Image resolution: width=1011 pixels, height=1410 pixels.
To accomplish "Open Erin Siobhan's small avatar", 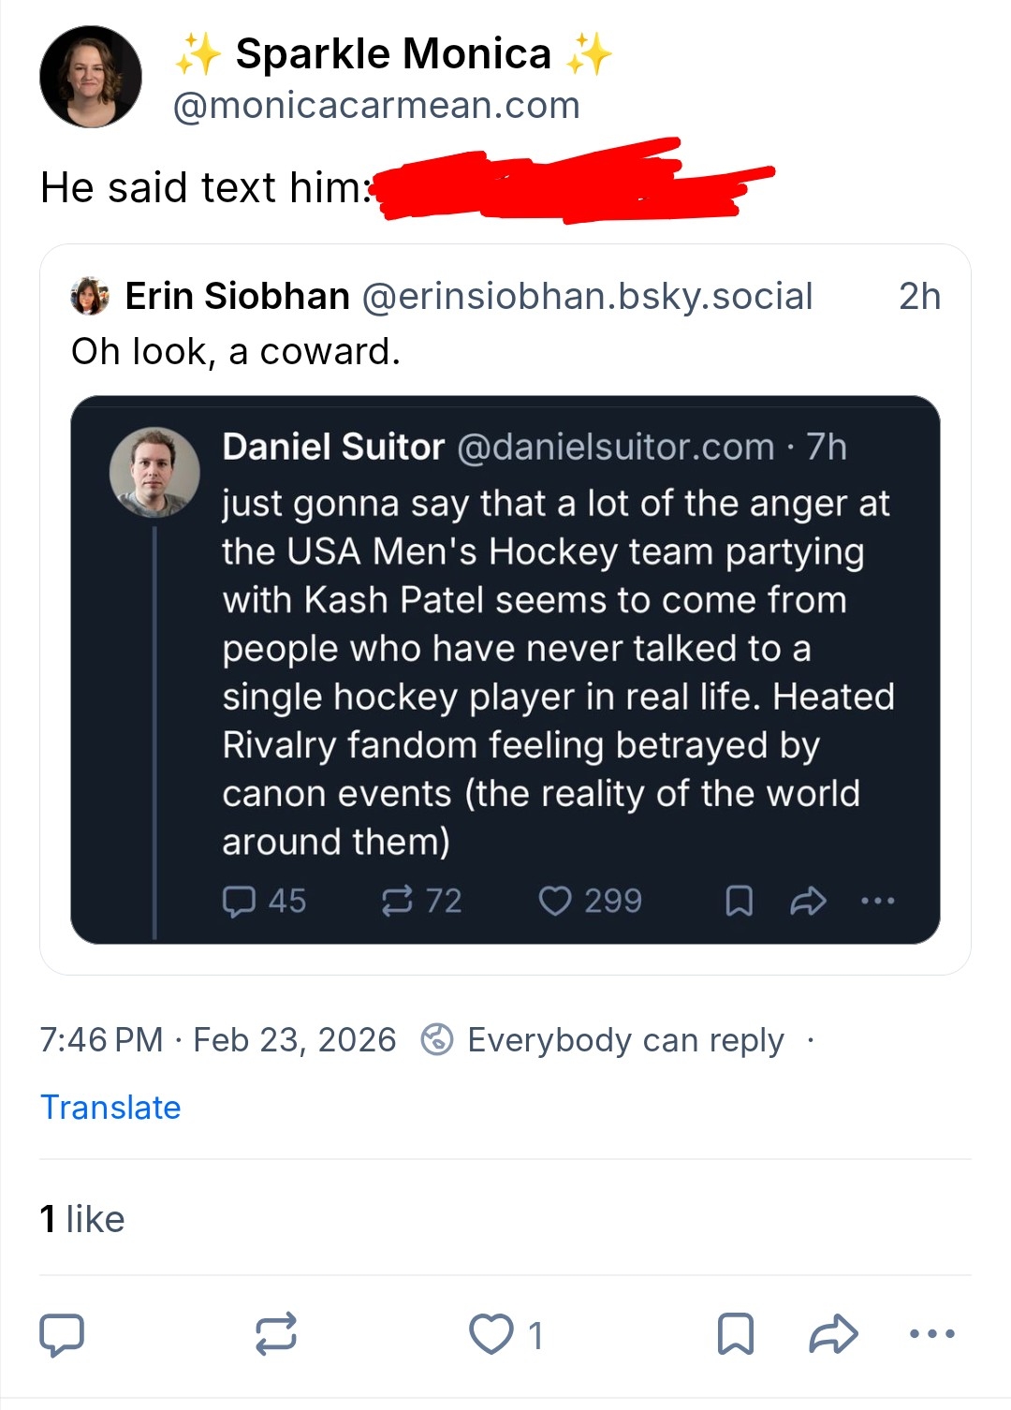I will (90, 297).
